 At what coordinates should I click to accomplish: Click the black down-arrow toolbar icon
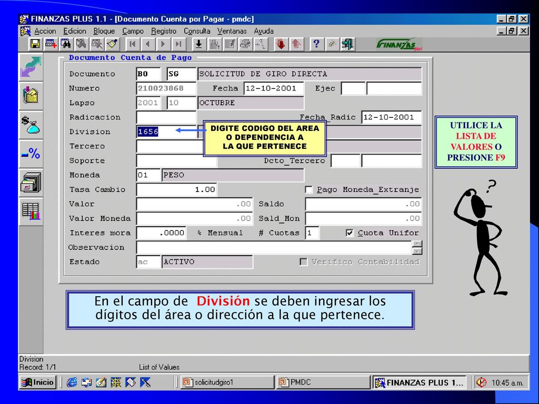tap(198, 44)
